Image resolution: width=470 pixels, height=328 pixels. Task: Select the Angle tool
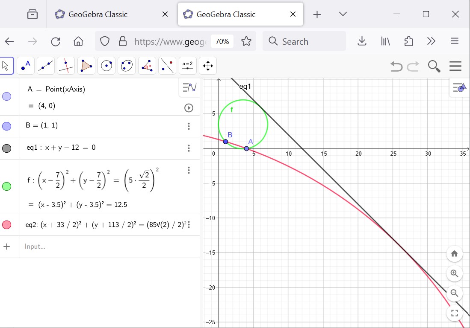point(147,66)
